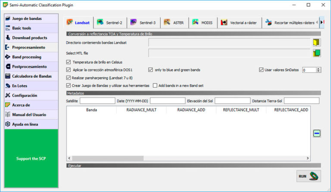Open Manual del Usuario
The width and height of the screenshot is (331, 192).
pos(31,115)
